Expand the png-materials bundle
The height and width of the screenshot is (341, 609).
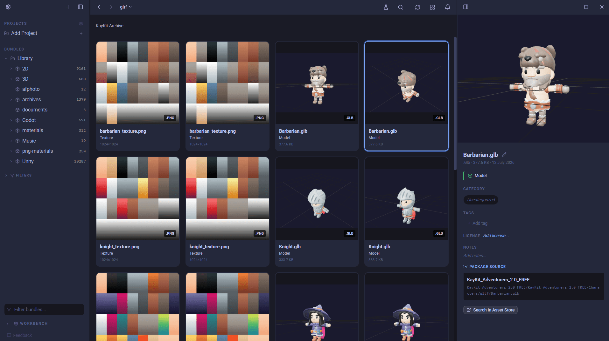pyautogui.click(x=11, y=151)
